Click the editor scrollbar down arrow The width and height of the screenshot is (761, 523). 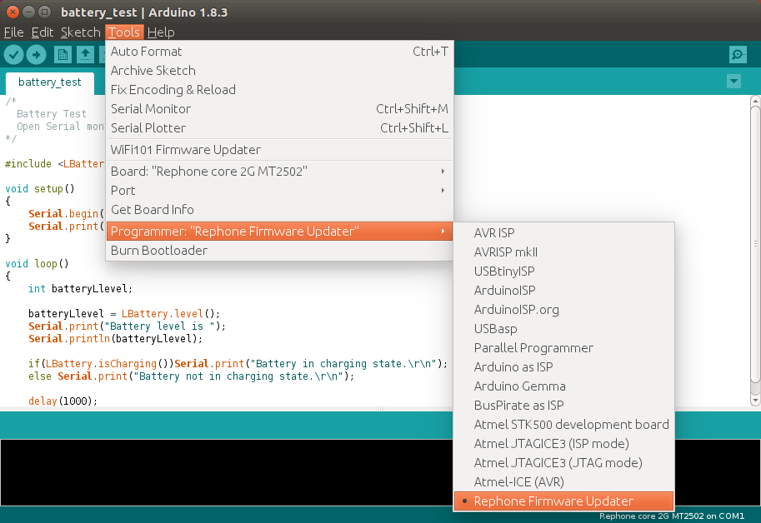[x=755, y=401]
